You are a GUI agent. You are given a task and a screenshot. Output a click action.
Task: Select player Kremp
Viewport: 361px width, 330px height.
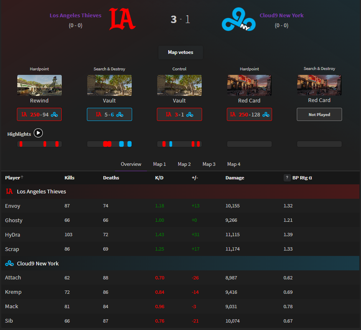coord(13,292)
